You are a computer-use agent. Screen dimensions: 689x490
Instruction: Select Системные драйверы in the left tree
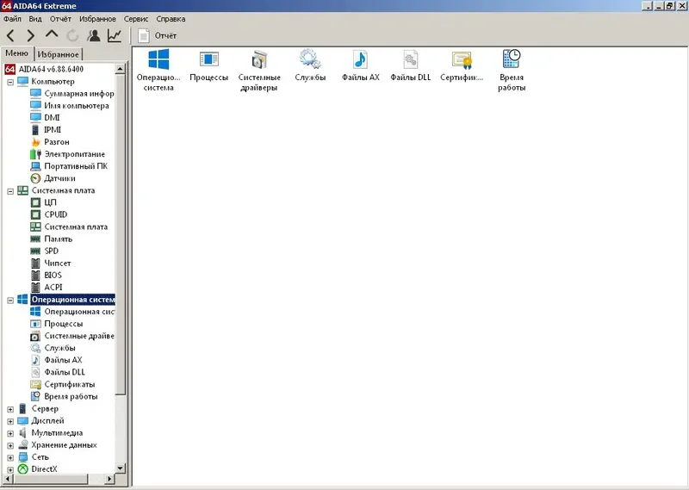tap(72, 336)
